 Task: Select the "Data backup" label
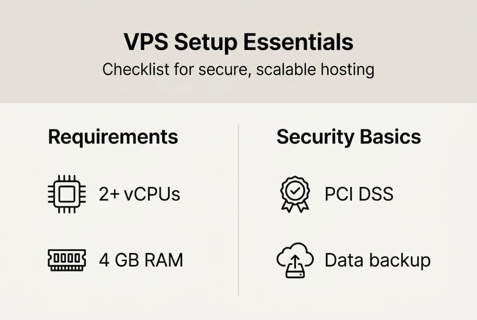pyautogui.click(x=377, y=260)
